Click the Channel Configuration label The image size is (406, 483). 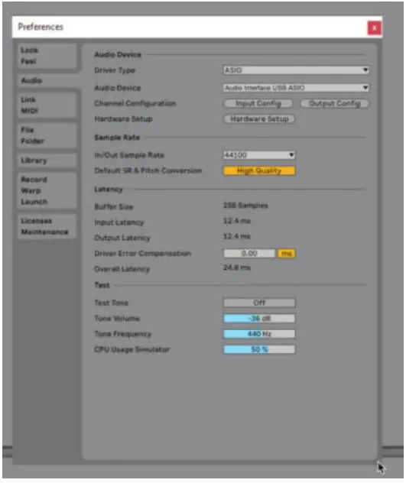tap(135, 103)
